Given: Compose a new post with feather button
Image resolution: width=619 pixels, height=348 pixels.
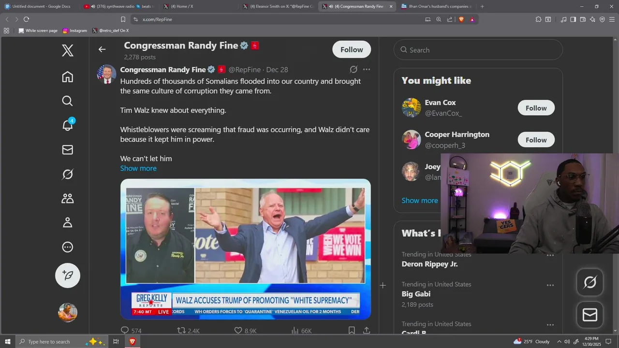Looking at the screenshot, I should pos(68,275).
